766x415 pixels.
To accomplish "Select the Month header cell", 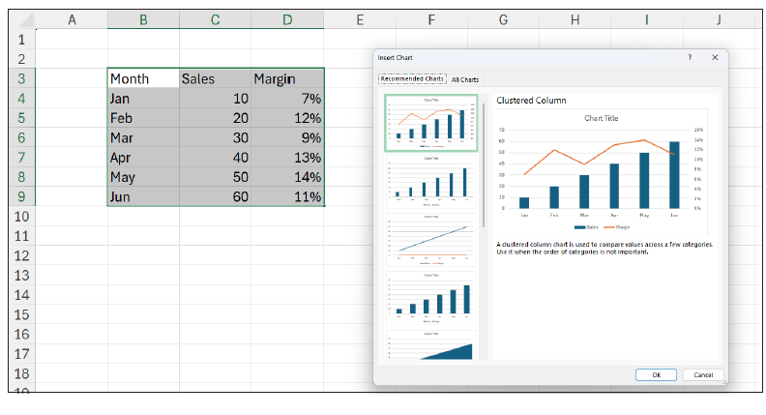I will (143, 78).
